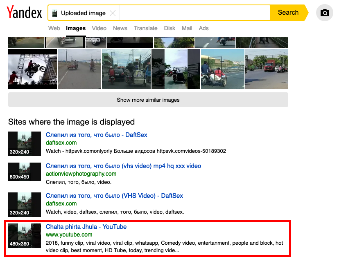Open dark vertical-strip road thumbnail

click(x=176, y=69)
